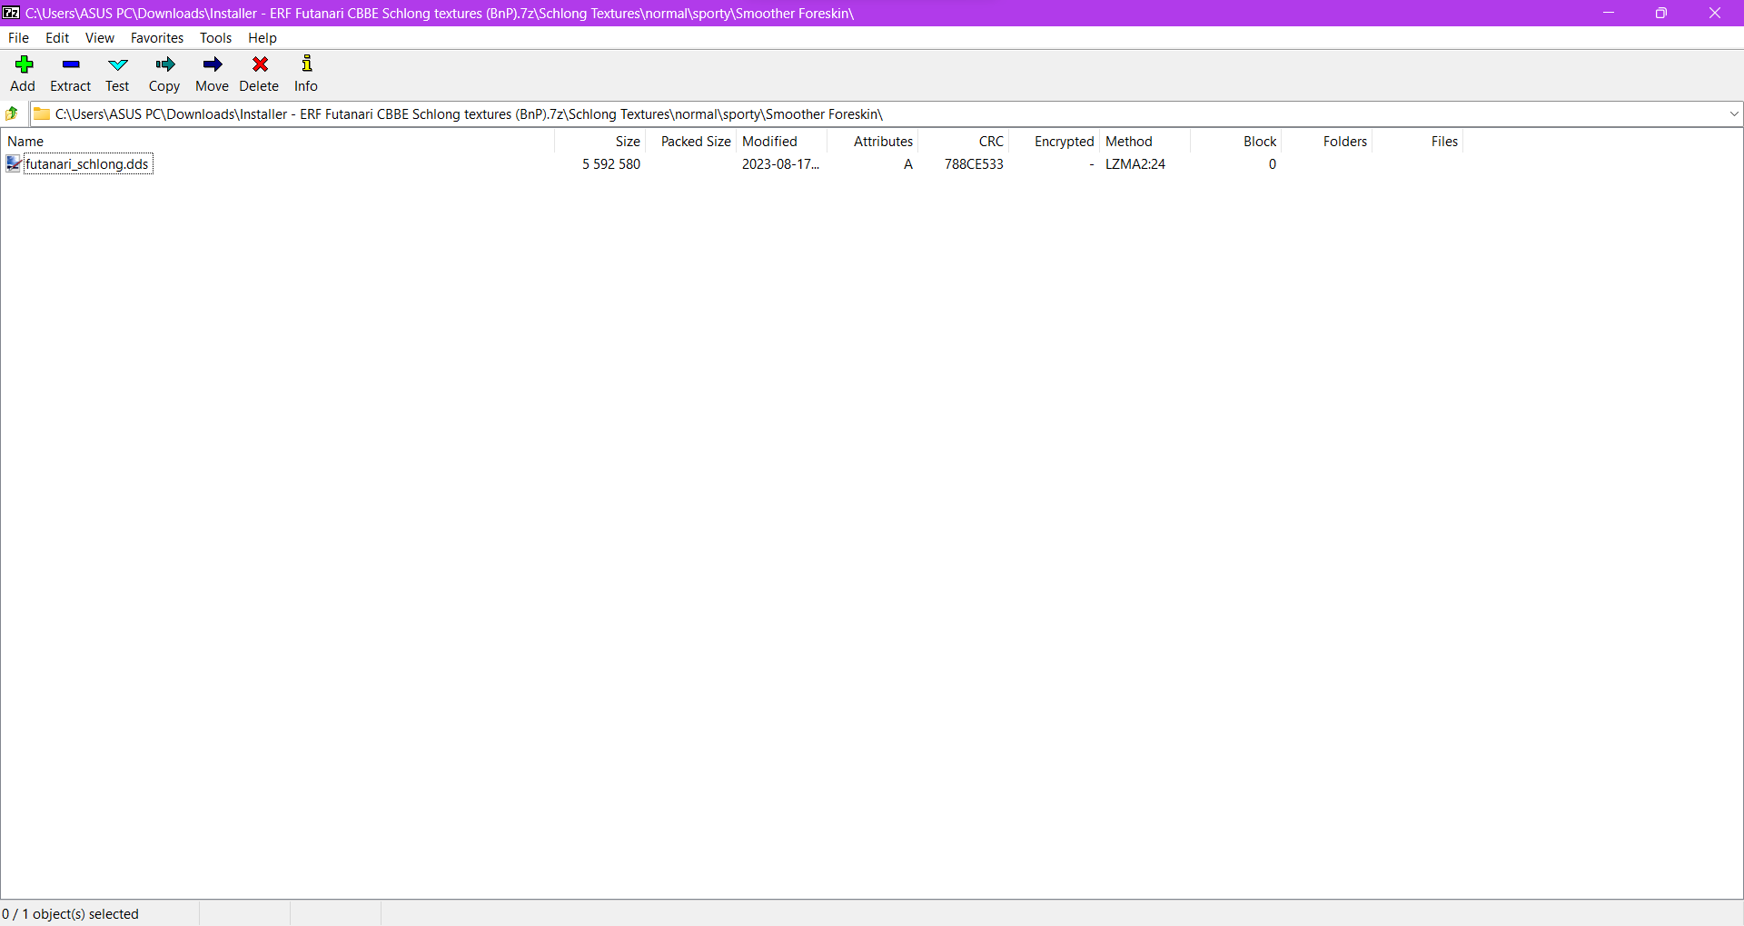Open the Info properties icon

click(307, 64)
